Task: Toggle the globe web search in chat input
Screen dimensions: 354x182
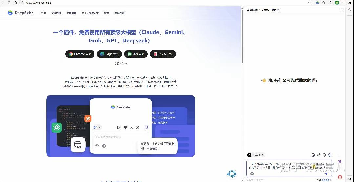Action: (x=252, y=174)
